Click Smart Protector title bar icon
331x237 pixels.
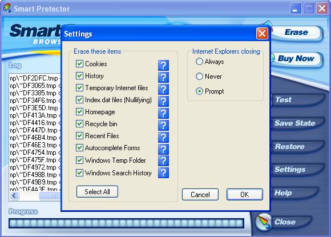pyautogui.click(x=7, y=8)
